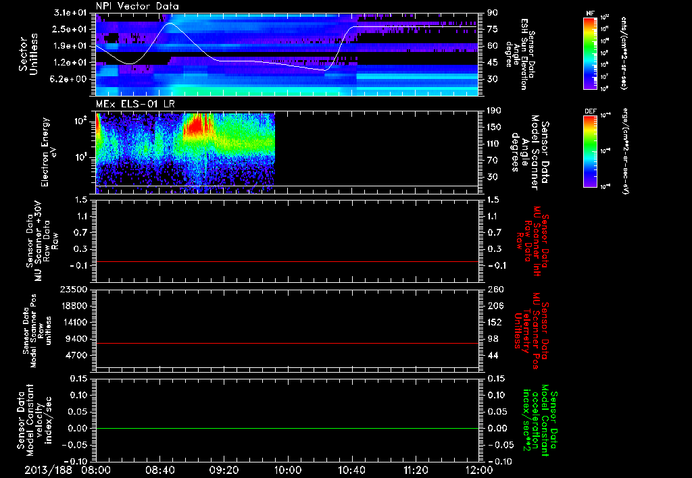Click the 260 telemetry tick label

click(495, 289)
